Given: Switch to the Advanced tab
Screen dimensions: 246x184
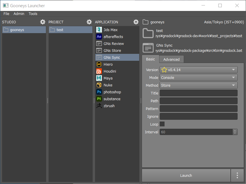Looking at the screenshot, I should point(171,59).
